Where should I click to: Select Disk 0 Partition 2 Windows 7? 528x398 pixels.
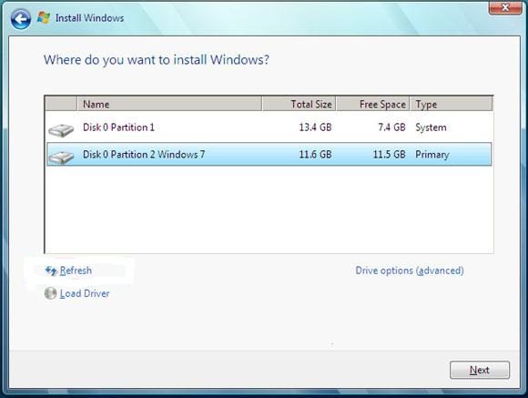pos(269,154)
